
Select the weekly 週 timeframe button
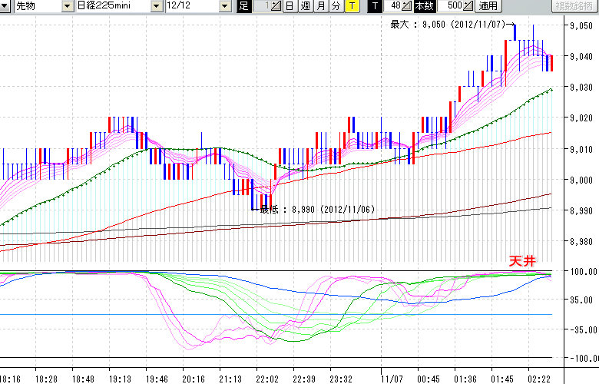tap(305, 6)
